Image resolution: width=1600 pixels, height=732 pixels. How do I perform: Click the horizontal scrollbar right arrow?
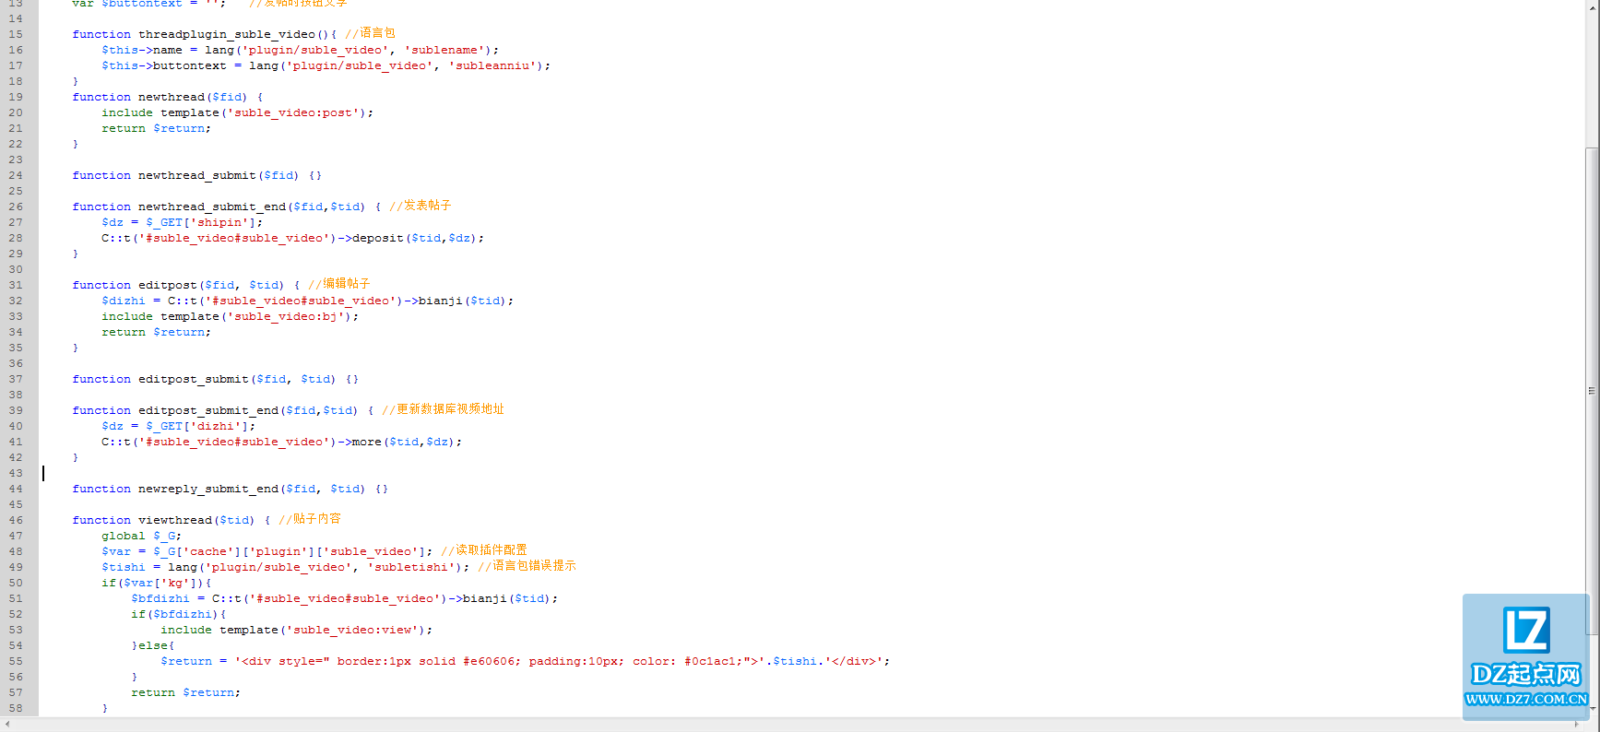click(x=1577, y=725)
